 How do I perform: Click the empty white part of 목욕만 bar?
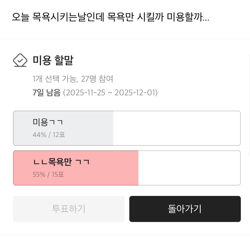(x=190, y=168)
